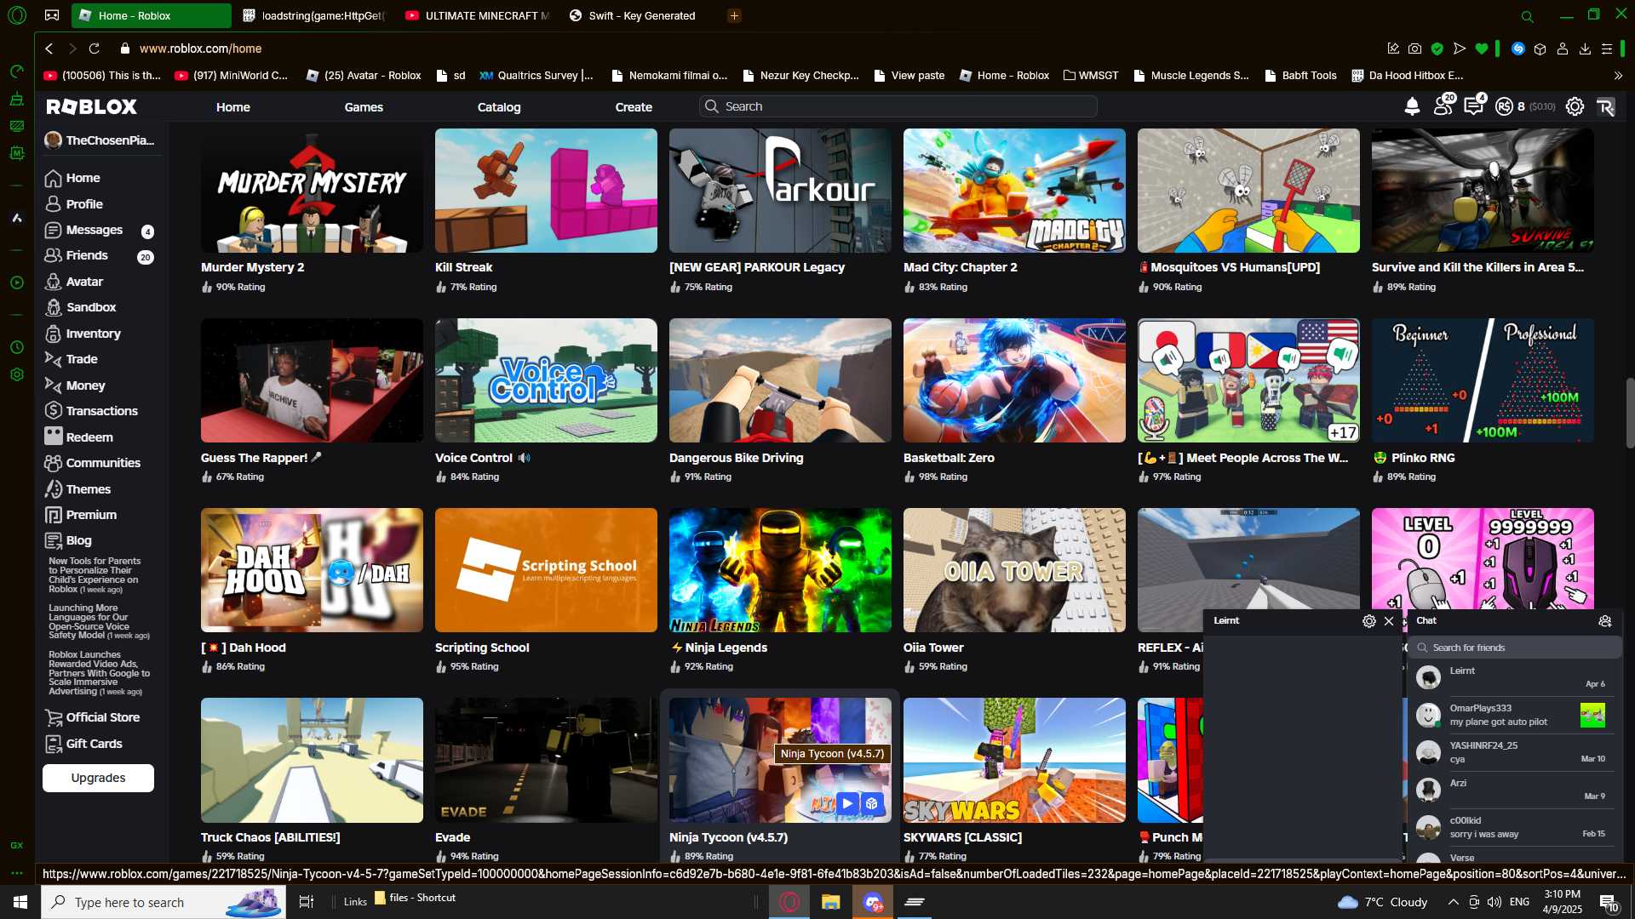Image resolution: width=1635 pixels, height=919 pixels.
Task: Open the Games menu in Roblox header
Action: pyautogui.click(x=364, y=107)
